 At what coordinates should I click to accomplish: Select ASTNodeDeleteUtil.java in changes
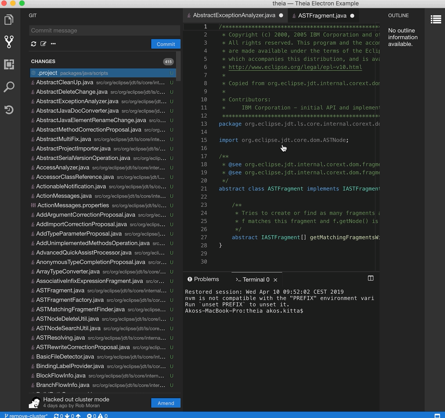click(103, 319)
